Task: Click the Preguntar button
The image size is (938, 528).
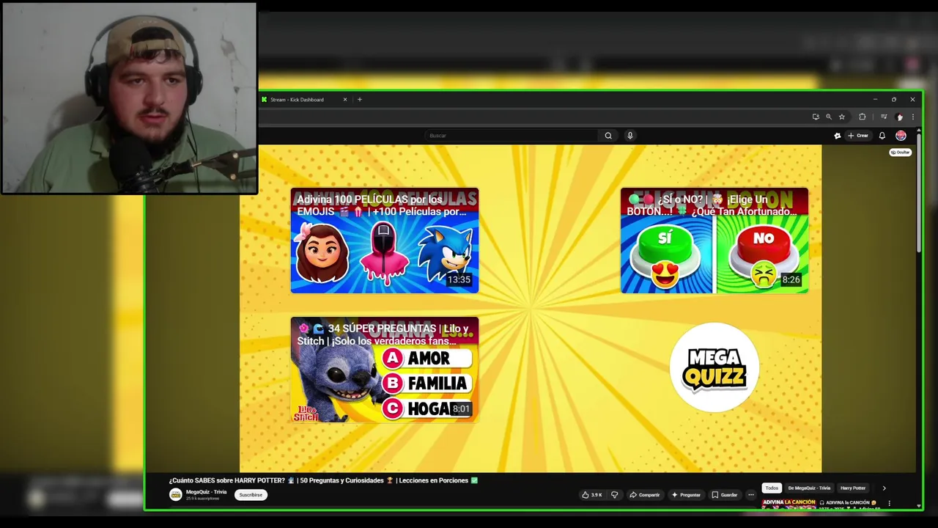Action: click(686, 495)
